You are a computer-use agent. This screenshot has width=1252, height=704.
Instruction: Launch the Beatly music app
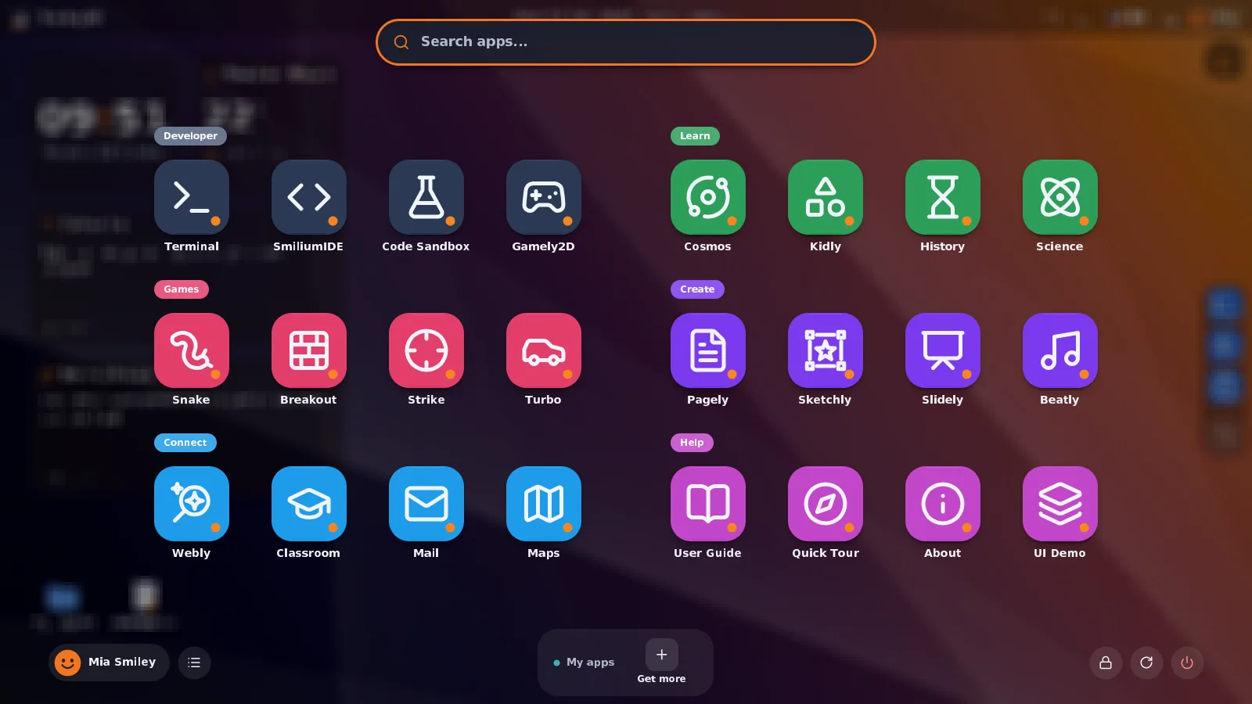pos(1060,350)
